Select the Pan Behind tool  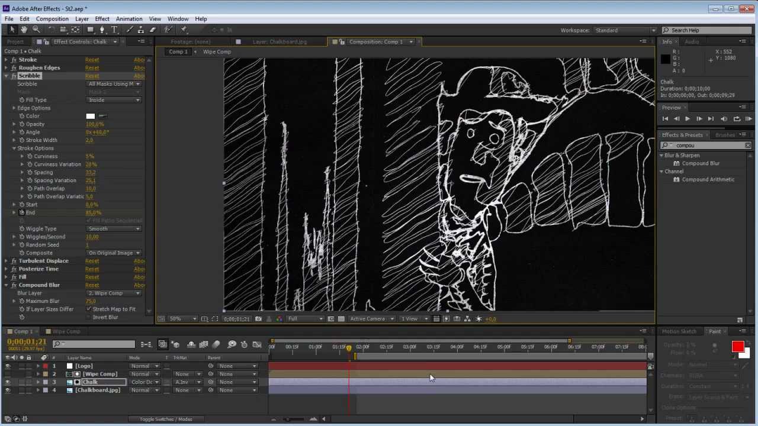coord(76,30)
